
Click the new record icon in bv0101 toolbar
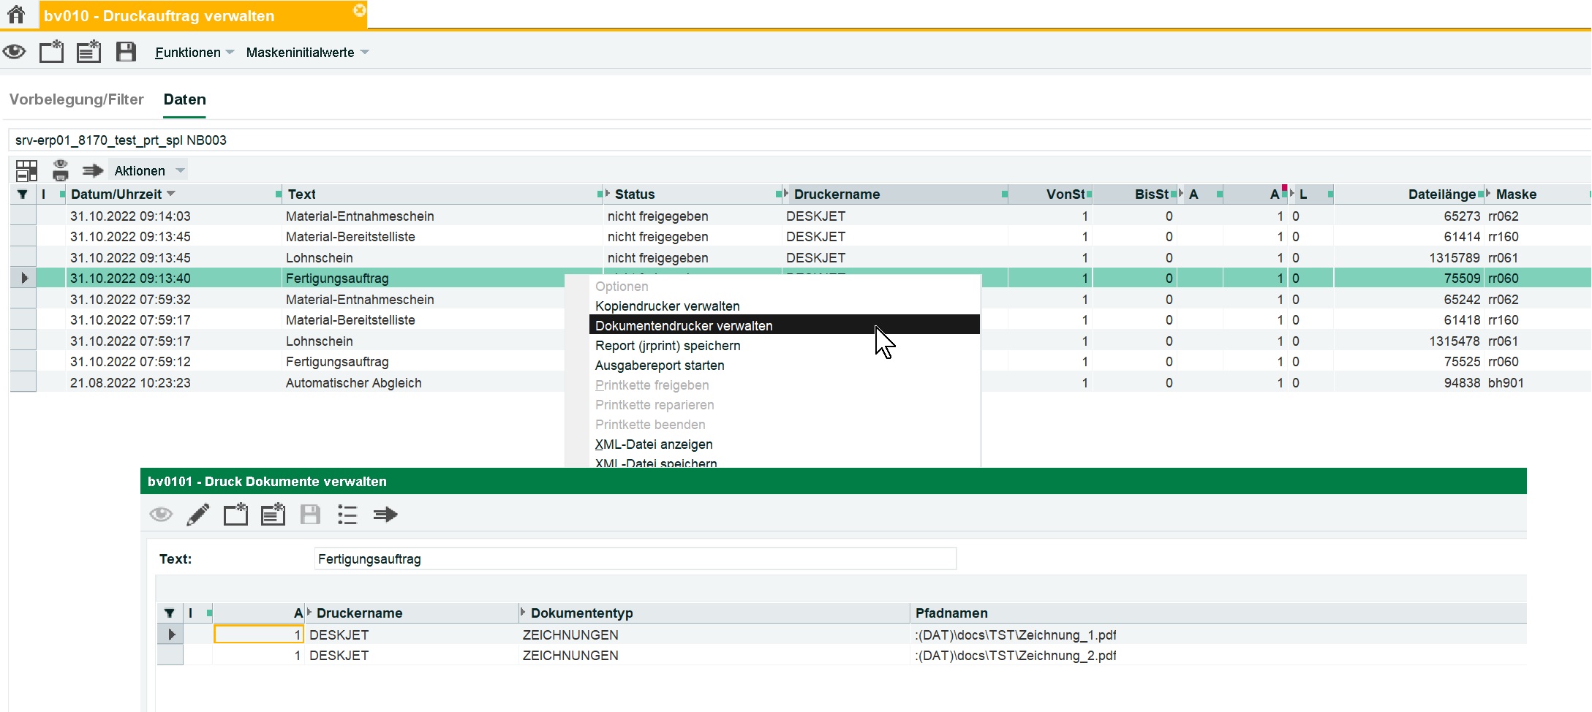coord(235,515)
